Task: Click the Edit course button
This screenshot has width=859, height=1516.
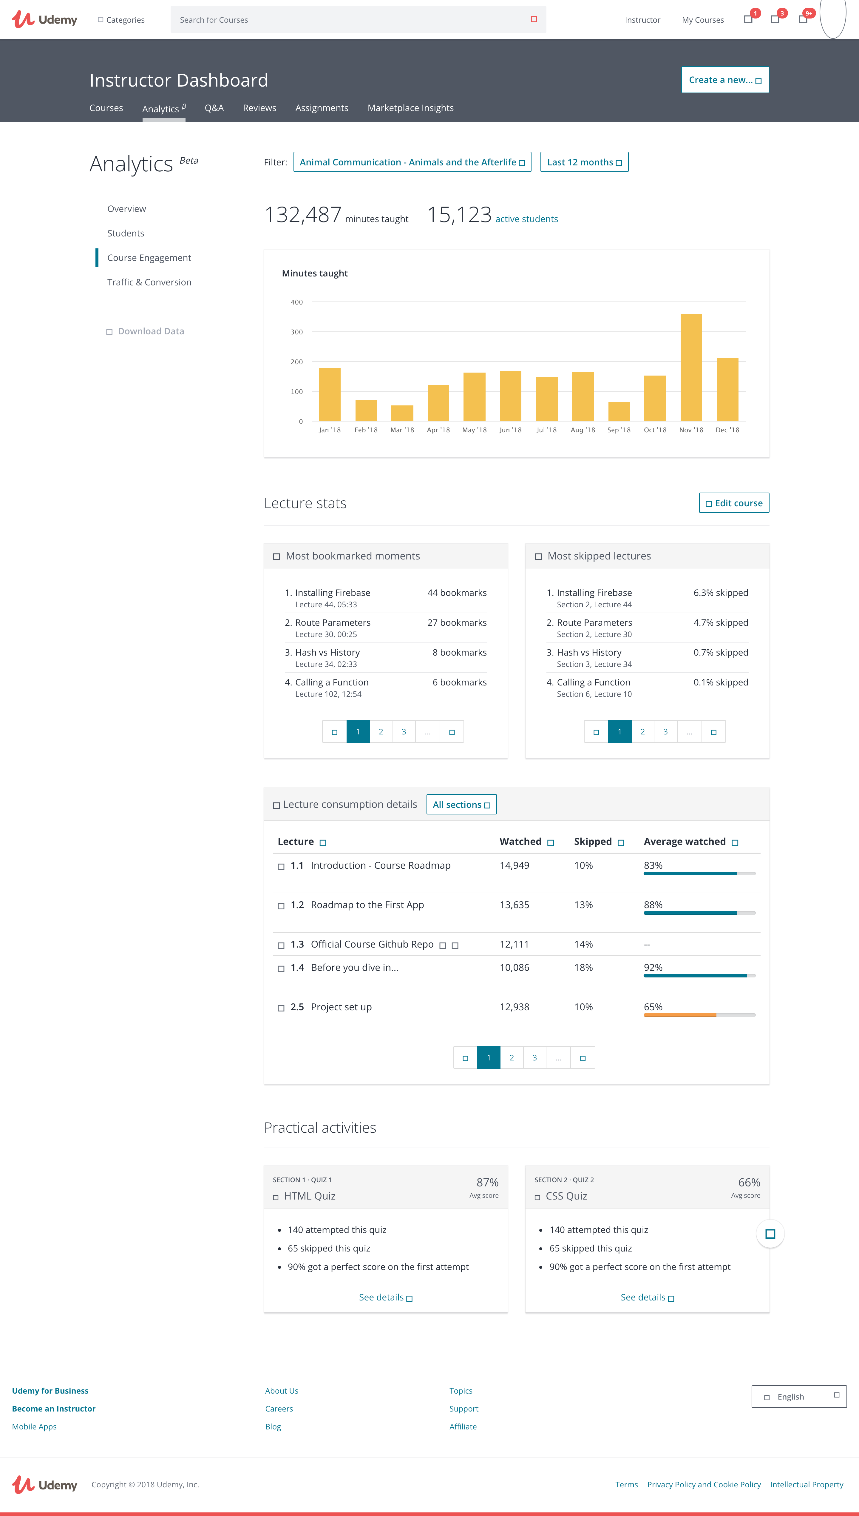Action: 734,502
